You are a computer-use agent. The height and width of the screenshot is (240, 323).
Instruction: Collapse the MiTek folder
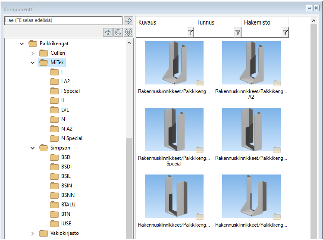tap(33, 62)
